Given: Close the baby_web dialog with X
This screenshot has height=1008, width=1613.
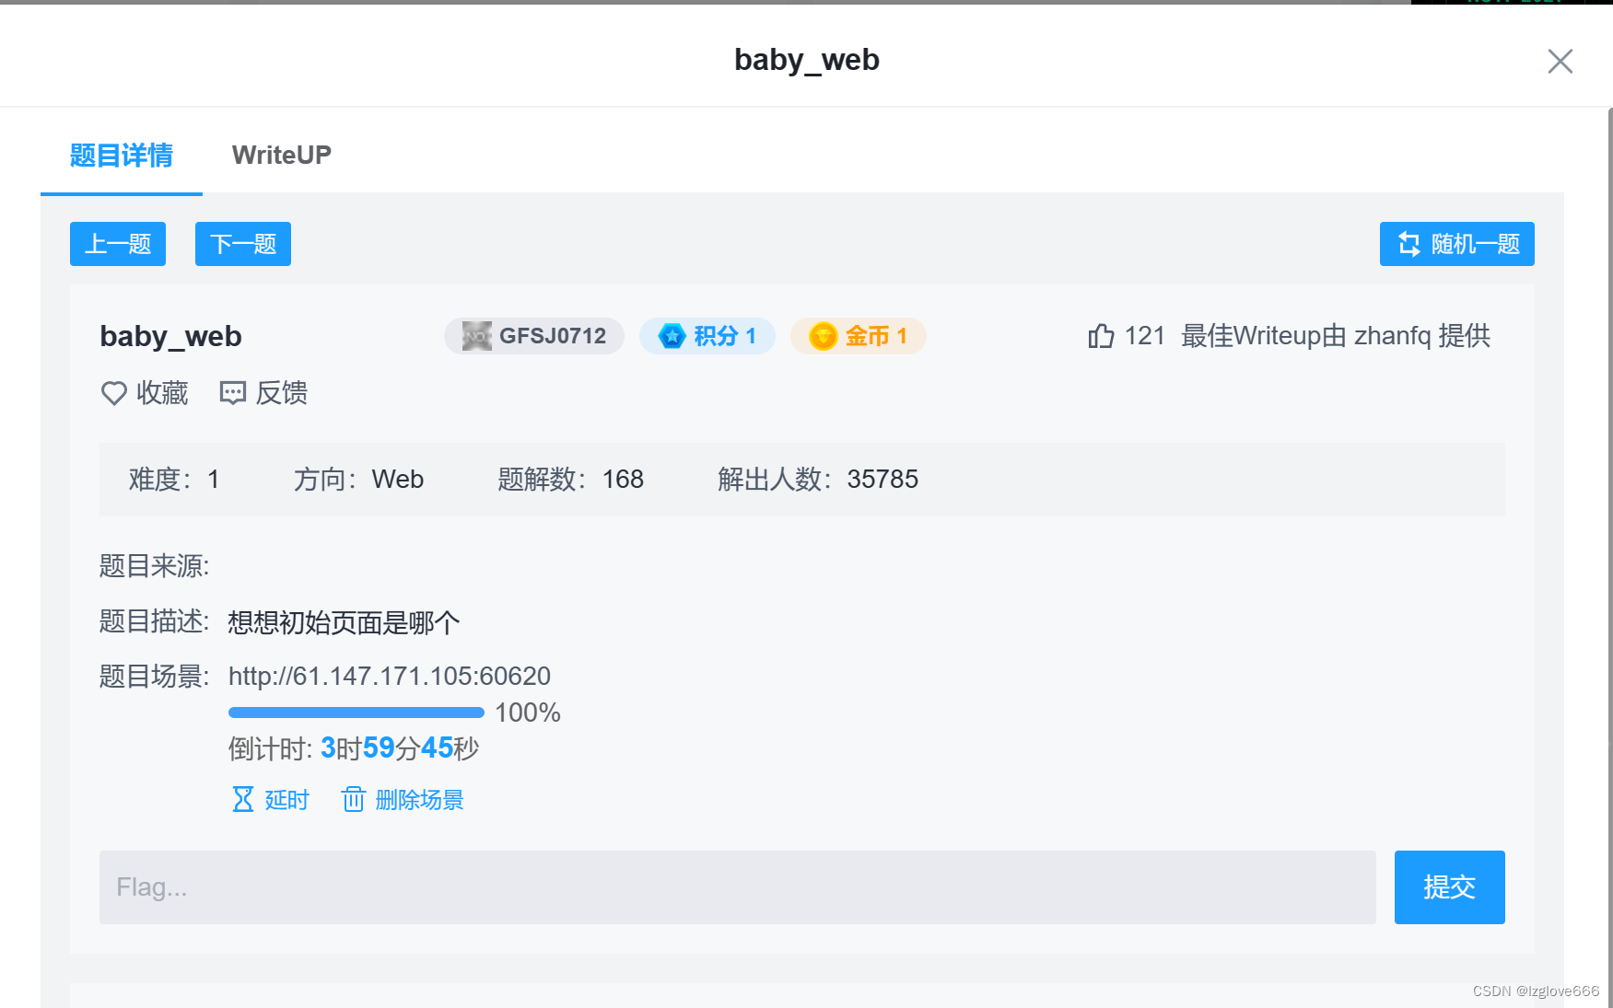Looking at the screenshot, I should pos(1560,61).
